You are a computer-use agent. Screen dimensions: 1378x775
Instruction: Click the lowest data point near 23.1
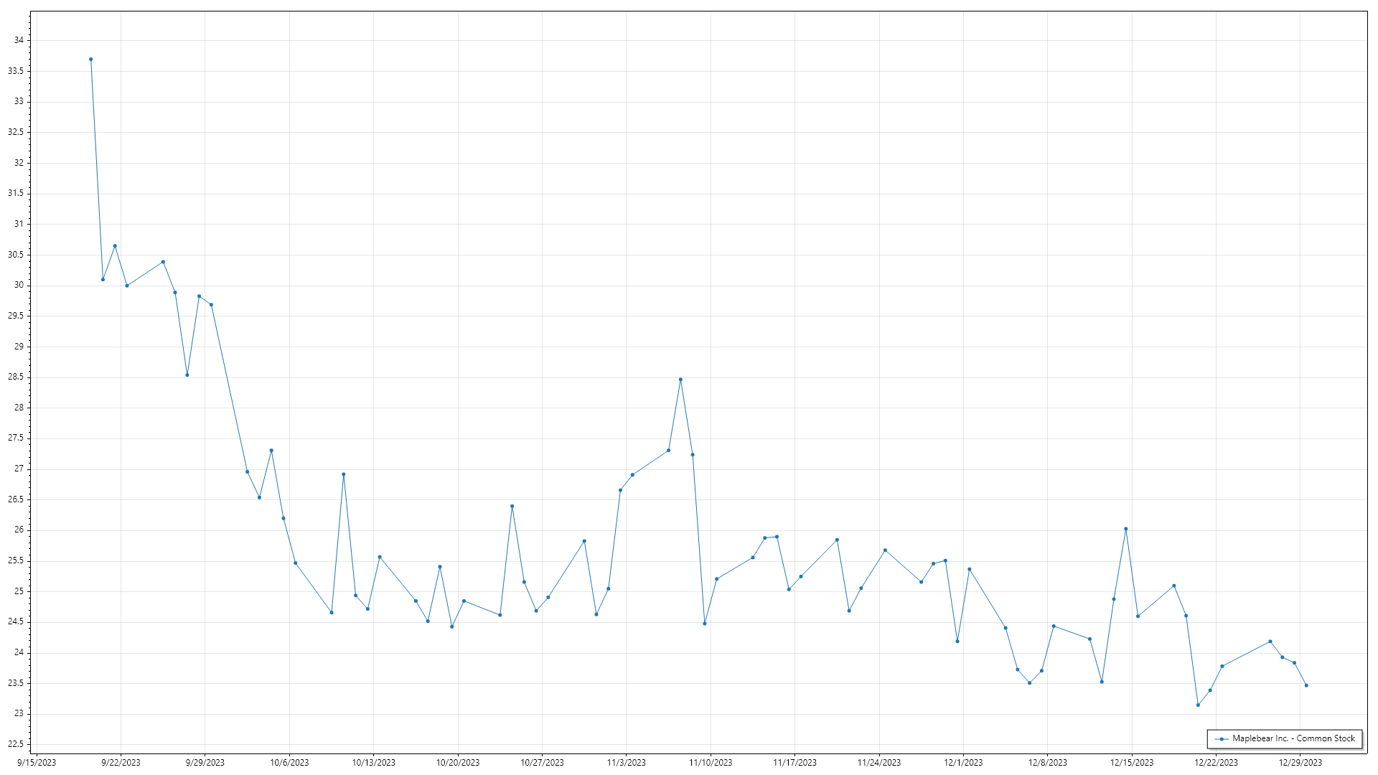point(1198,705)
